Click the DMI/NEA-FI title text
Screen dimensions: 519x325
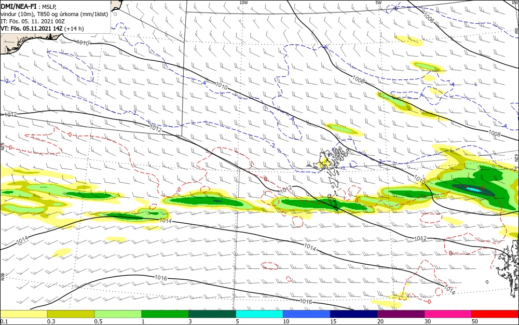19,6
